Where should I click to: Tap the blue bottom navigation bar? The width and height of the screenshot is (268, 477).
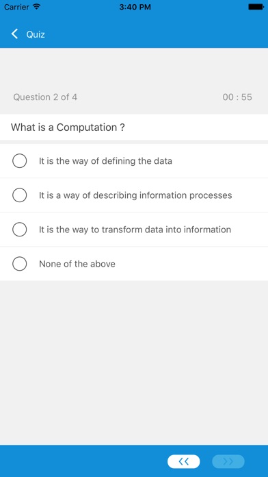134,461
